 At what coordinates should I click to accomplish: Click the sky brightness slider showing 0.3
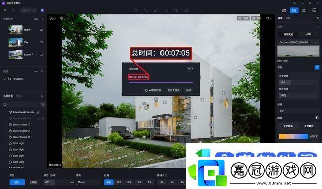point(298,82)
